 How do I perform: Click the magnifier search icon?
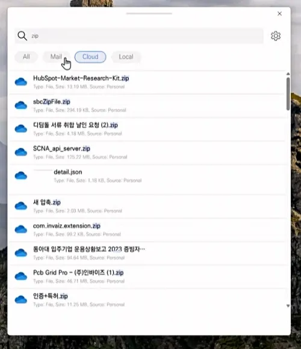(x=22, y=36)
